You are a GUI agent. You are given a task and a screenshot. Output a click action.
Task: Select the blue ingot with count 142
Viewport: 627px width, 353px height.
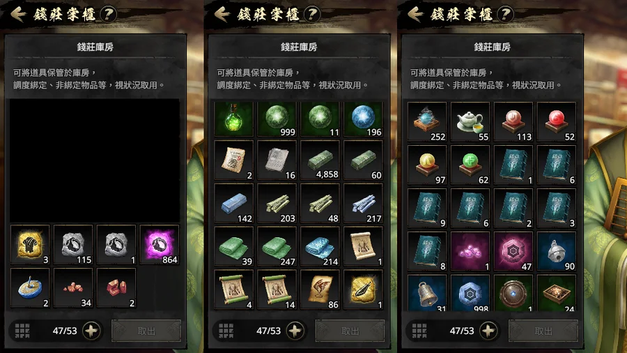(x=234, y=203)
